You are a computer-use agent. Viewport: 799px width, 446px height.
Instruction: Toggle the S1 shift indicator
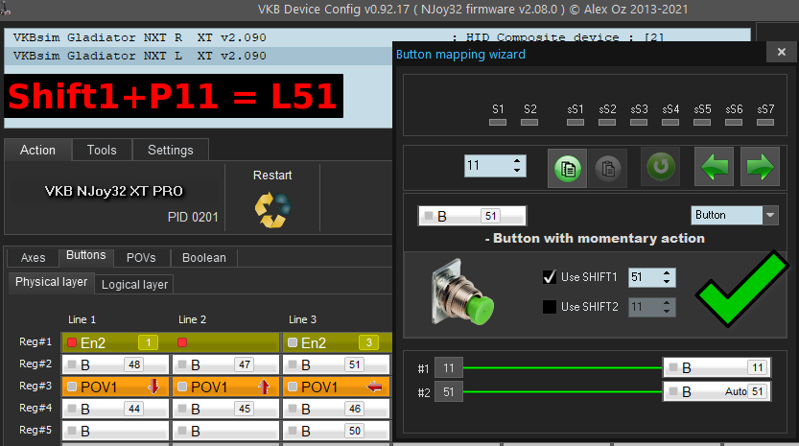pyautogui.click(x=498, y=123)
